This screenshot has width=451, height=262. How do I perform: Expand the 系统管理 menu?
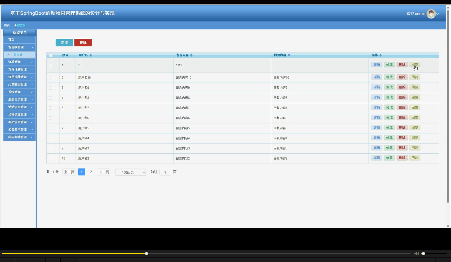click(x=19, y=92)
